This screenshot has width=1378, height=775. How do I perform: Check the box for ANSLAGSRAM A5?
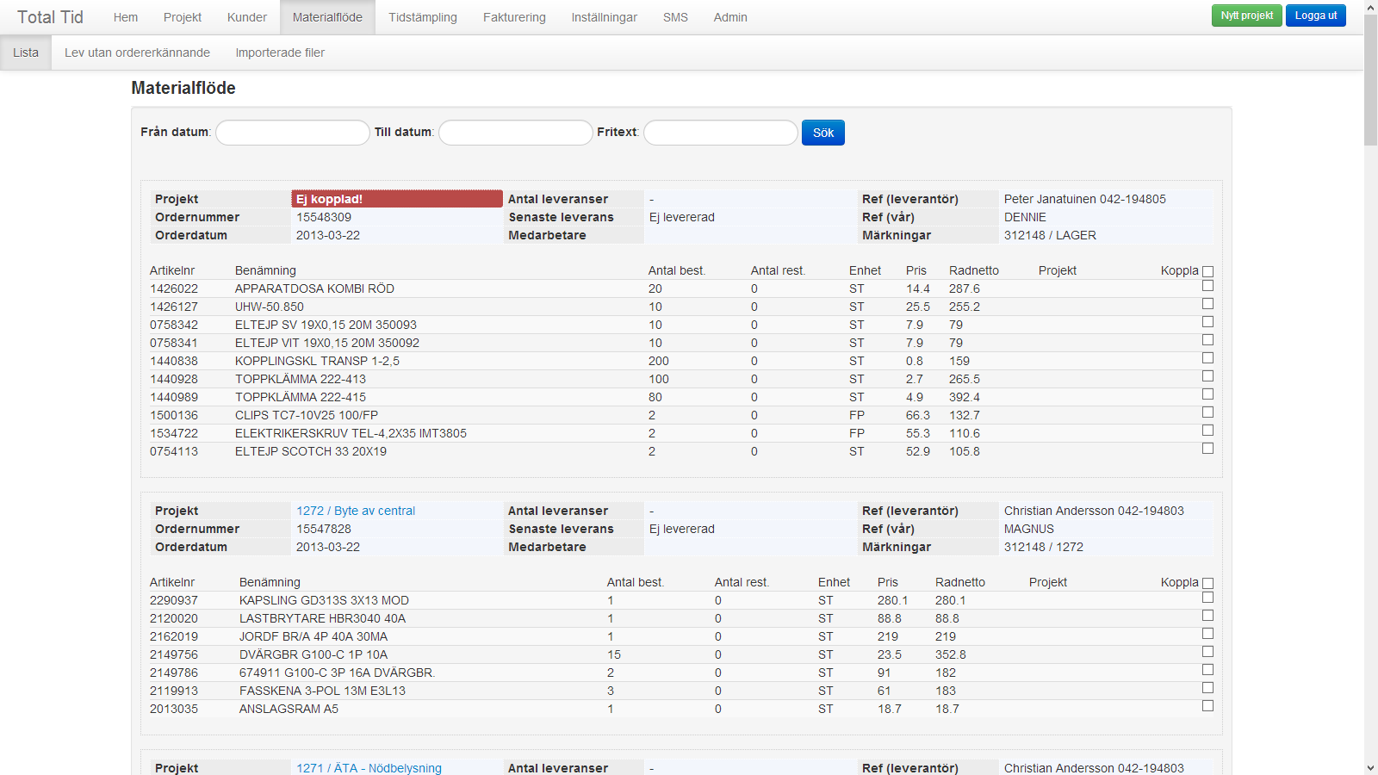[1207, 706]
